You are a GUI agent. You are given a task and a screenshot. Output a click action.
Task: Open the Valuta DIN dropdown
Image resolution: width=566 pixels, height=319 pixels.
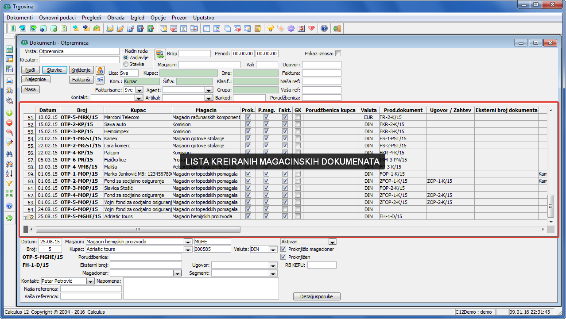pos(273,250)
